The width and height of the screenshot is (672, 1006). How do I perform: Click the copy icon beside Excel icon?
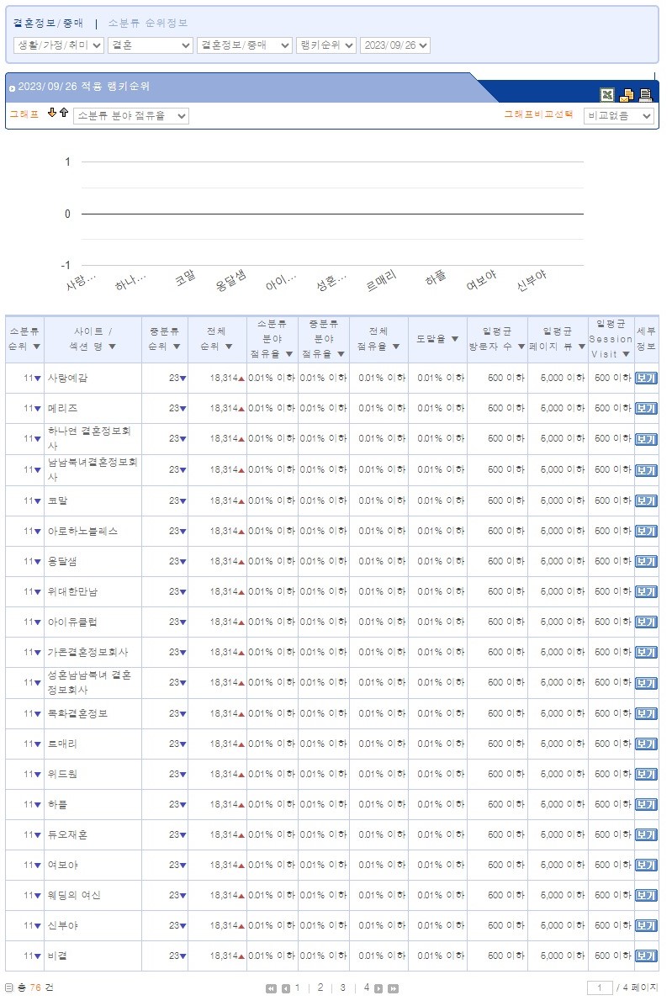tap(627, 95)
